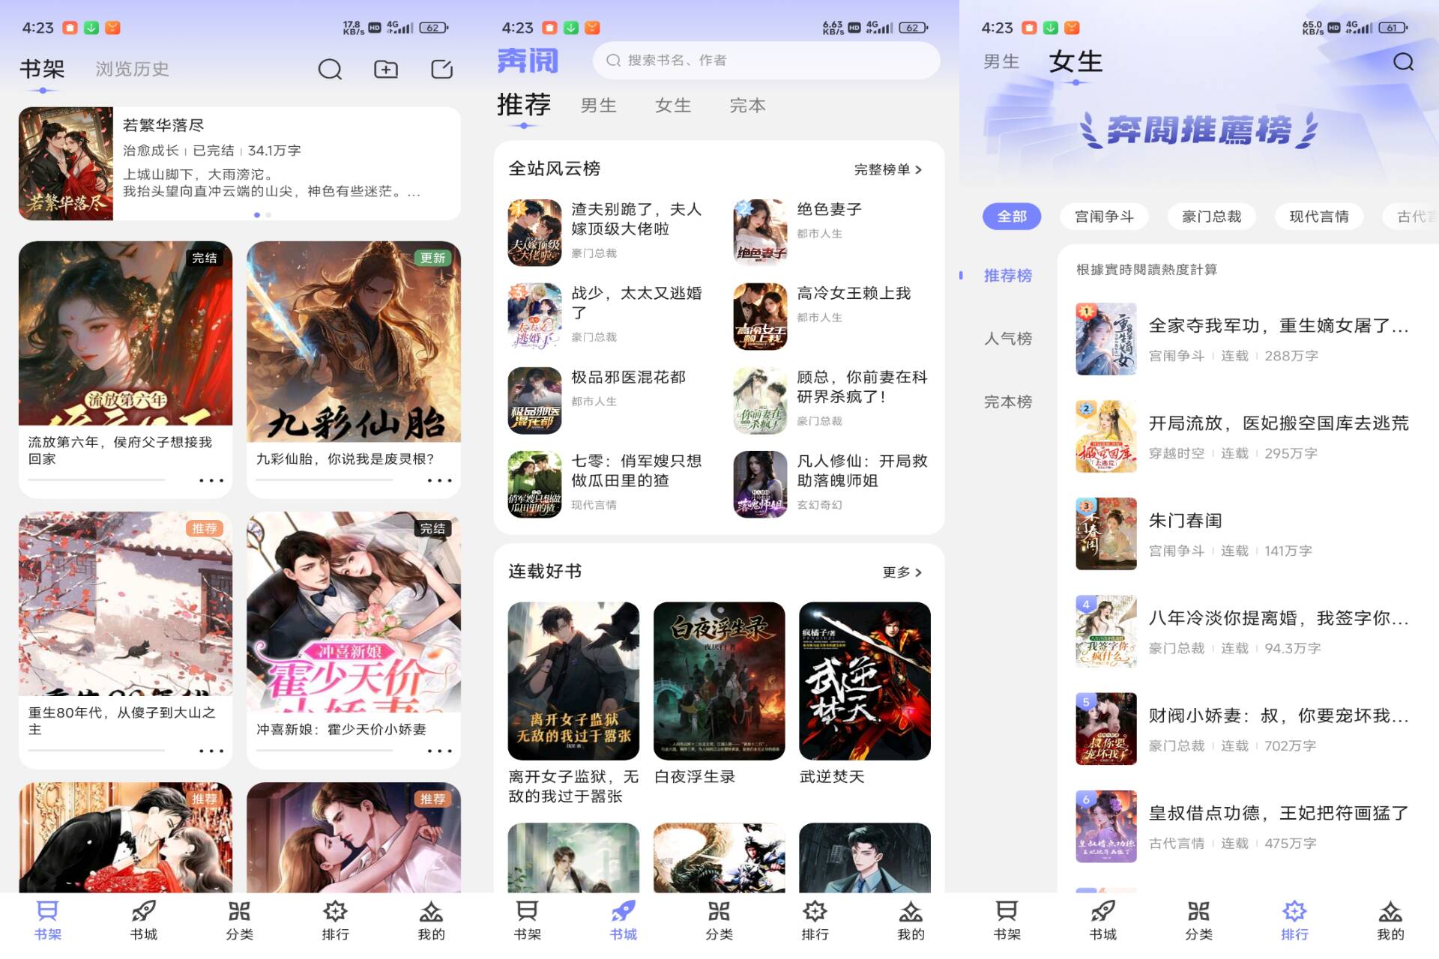Open rank 3 朱门春闺 book
This screenshot has width=1439, height=959.
[x=1244, y=534]
